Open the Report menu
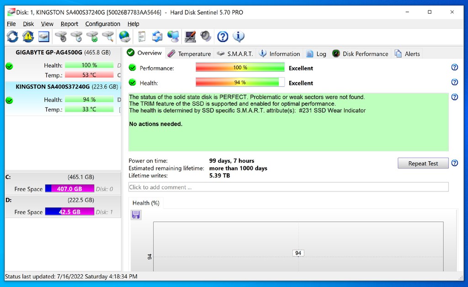468x287 pixels. point(69,24)
